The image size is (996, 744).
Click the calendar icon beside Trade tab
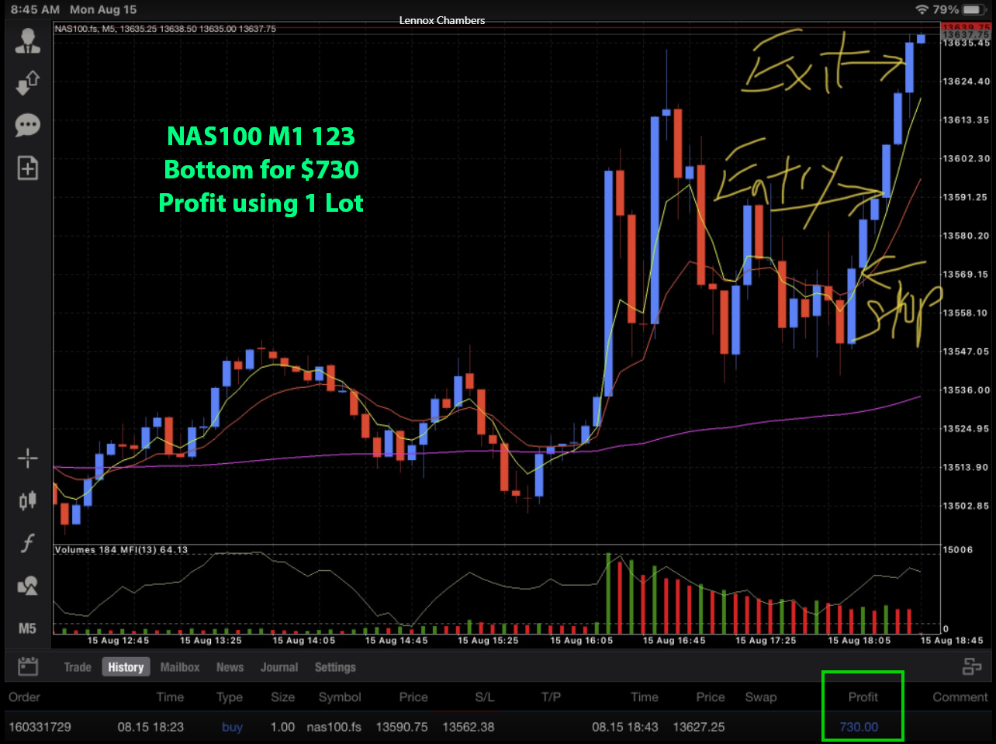coord(28,666)
